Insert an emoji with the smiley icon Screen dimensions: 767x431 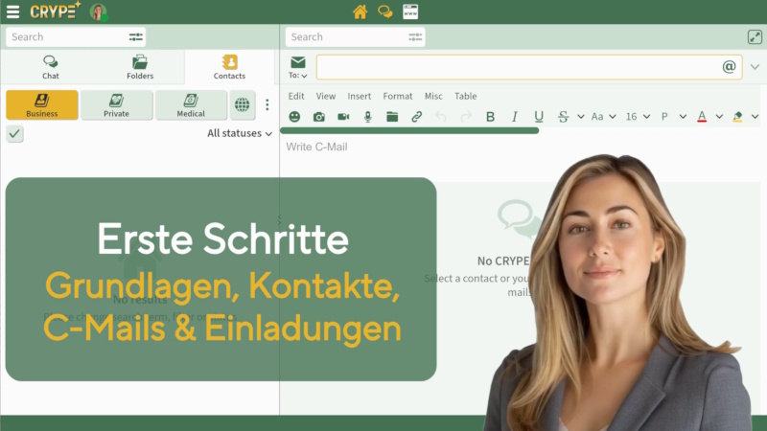pos(294,117)
